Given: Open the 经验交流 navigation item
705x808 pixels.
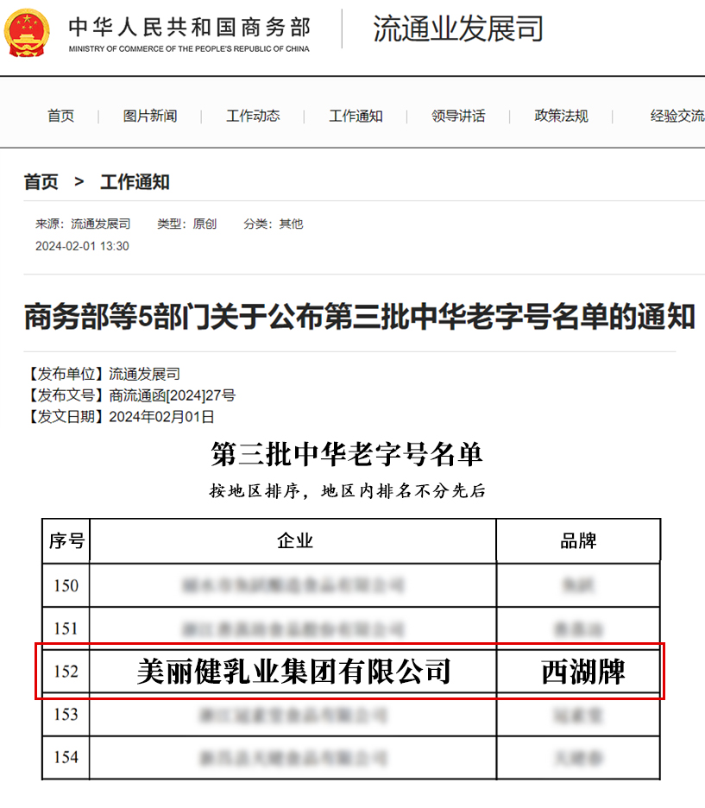Looking at the screenshot, I should pyautogui.click(x=677, y=116).
